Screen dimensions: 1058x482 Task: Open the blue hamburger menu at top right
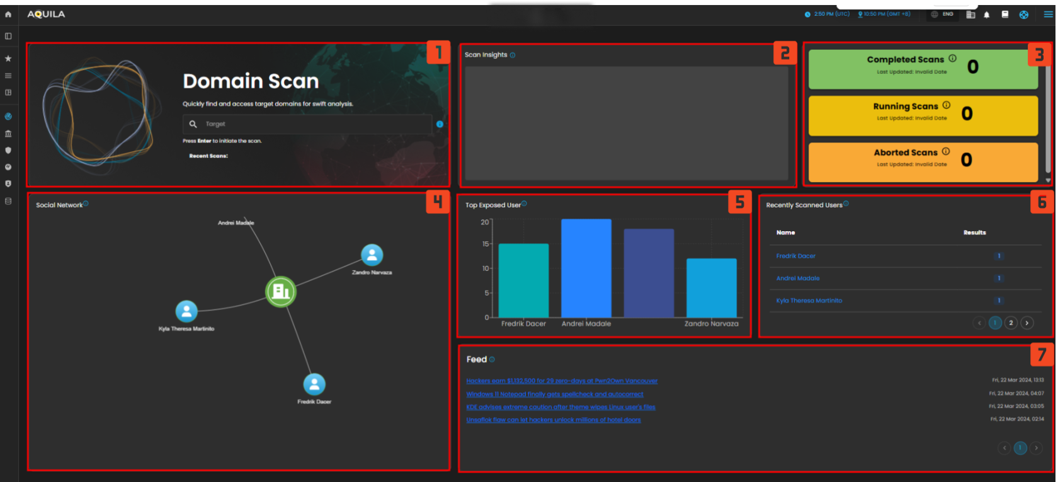coord(1048,14)
